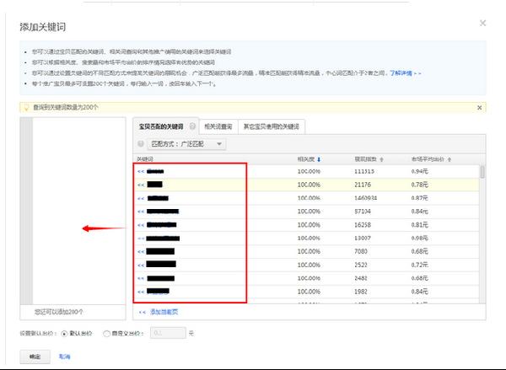506x370 pixels.
Task: Click << on the row showing 0.87元
Action: [x=140, y=197]
